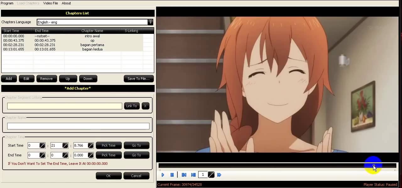Click the '--notset--' end time cell
Viewport: 402px width, 188px height.
coord(42,36)
